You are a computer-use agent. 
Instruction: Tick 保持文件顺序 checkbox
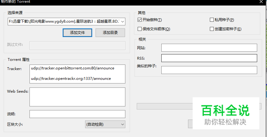tap(139, 29)
